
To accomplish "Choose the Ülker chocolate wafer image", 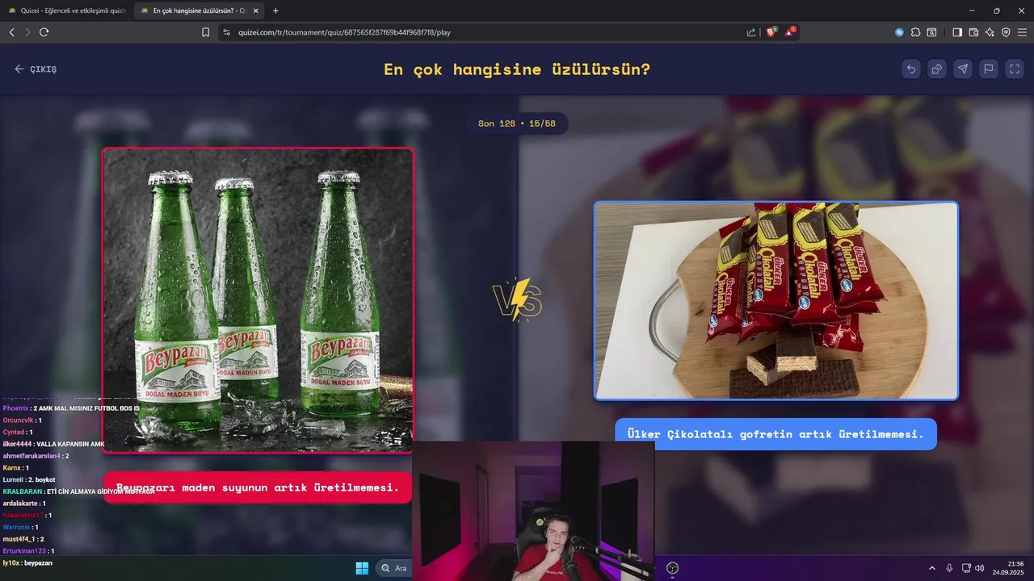I will (776, 300).
